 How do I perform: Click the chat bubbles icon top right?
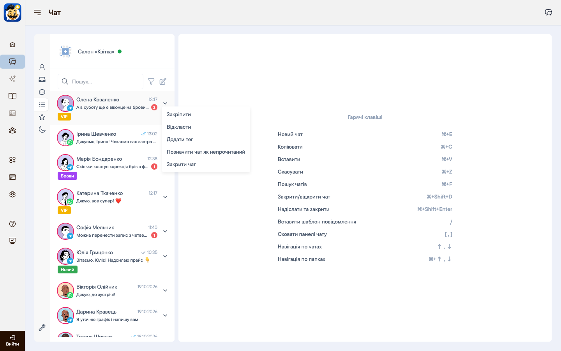549,12
